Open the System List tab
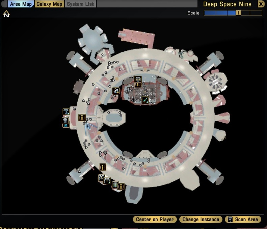The width and height of the screenshot is (267, 229). tap(80, 4)
